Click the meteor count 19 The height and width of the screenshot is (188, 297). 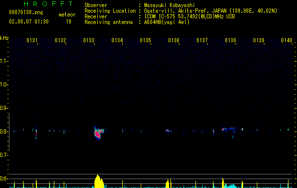(68, 22)
